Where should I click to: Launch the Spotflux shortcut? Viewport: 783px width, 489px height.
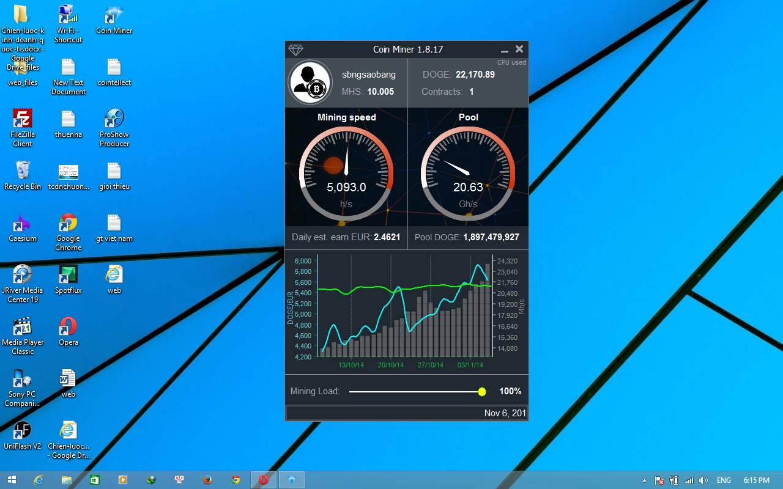69,281
